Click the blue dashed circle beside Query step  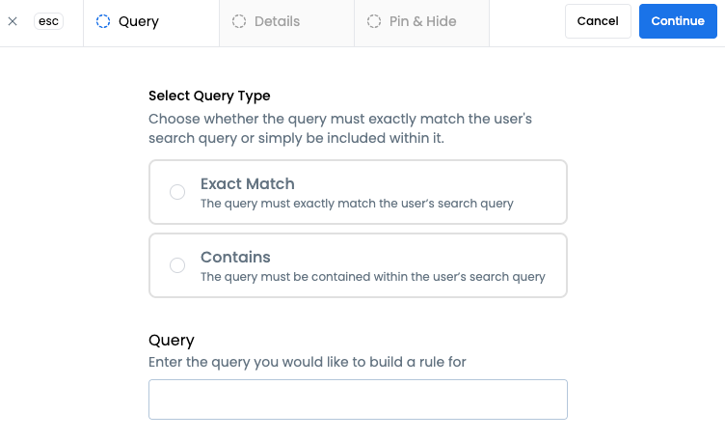click(103, 21)
